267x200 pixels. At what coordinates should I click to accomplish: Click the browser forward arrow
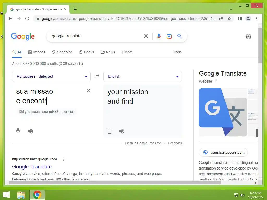tap(19, 18)
